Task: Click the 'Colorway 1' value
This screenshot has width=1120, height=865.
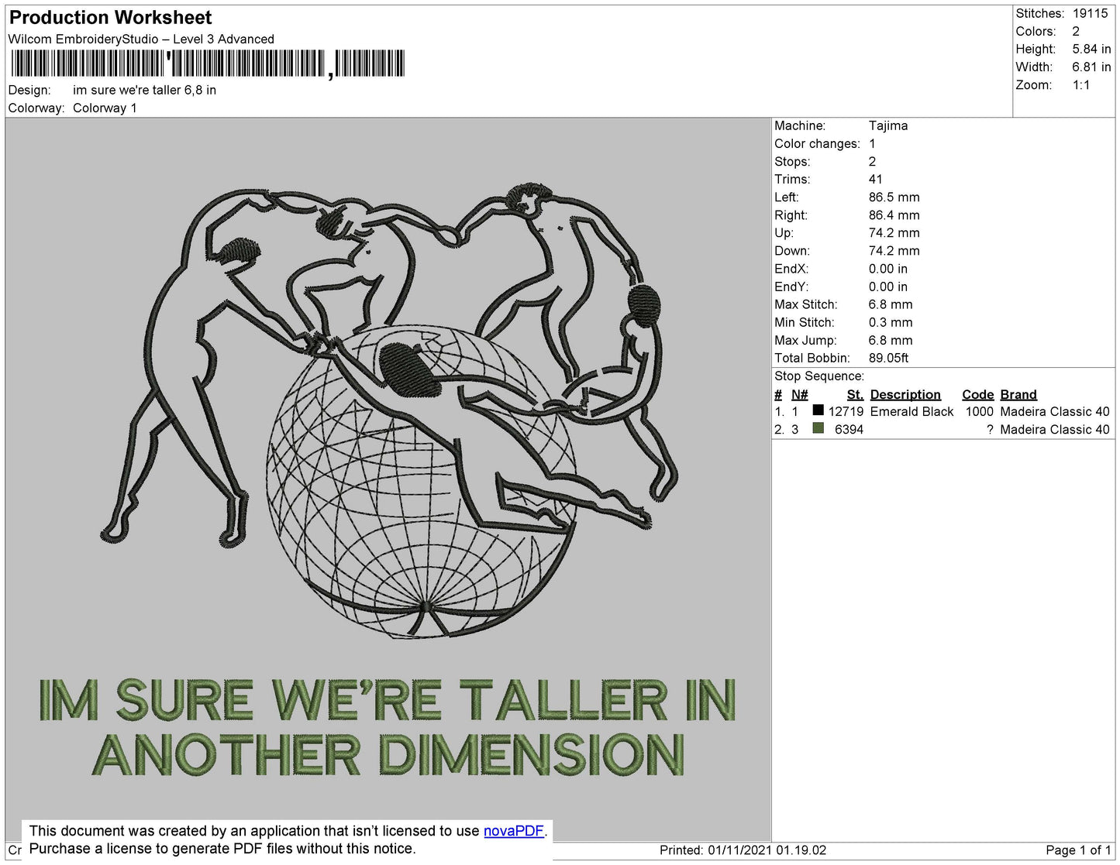Action: click(x=105, y=108)
